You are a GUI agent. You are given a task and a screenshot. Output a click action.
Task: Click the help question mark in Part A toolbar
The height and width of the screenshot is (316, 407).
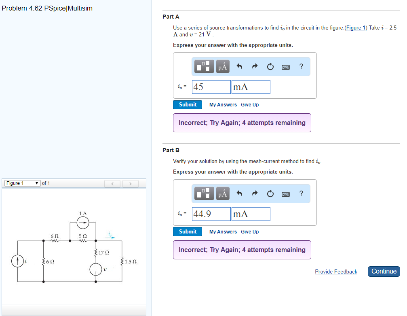[301, 66]
